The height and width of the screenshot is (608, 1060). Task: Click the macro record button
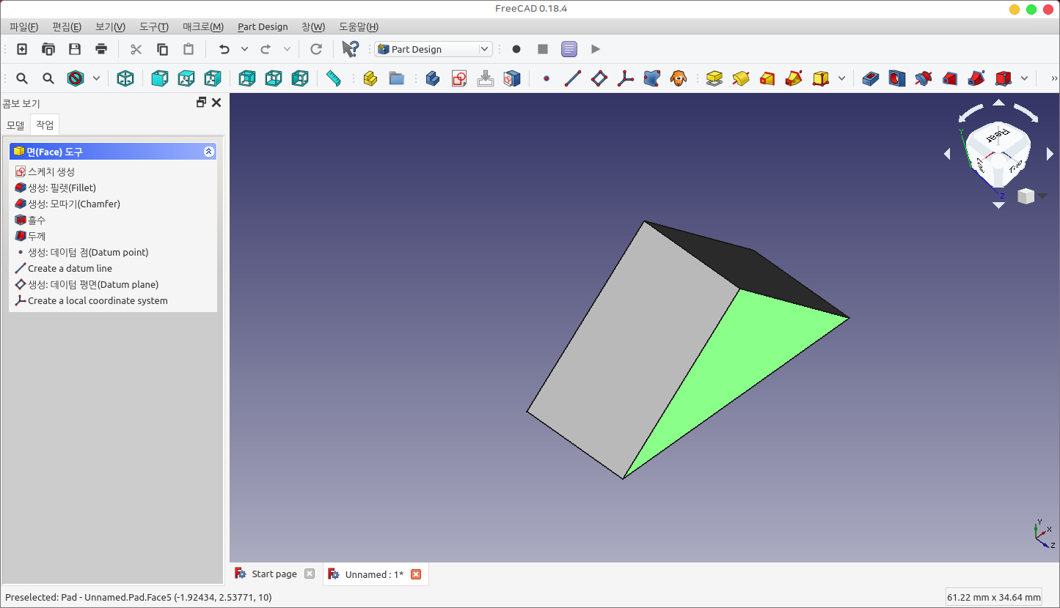[516, 49]
